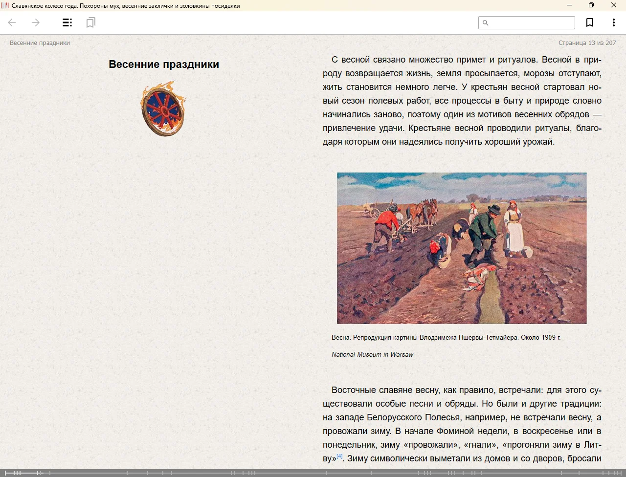Screen dimensions: 626x477
Task: Click the forward navigation arrow
Action: click(36, 22)
